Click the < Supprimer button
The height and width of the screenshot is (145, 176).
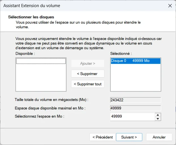(88, 74)
